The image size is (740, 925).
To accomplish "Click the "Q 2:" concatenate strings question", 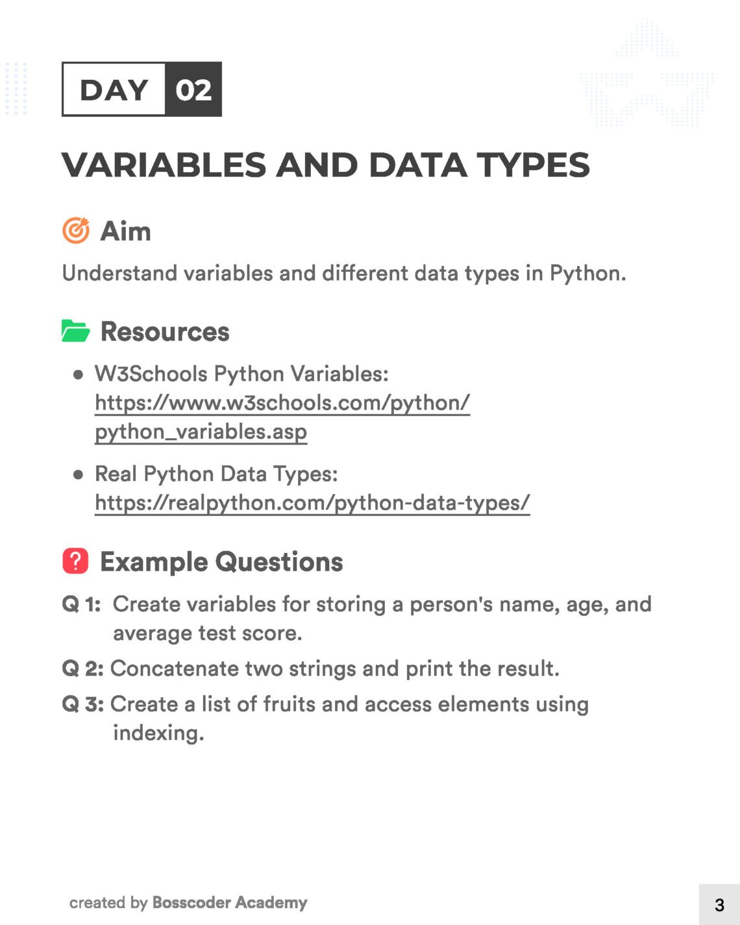I will [x=311, y=669].
